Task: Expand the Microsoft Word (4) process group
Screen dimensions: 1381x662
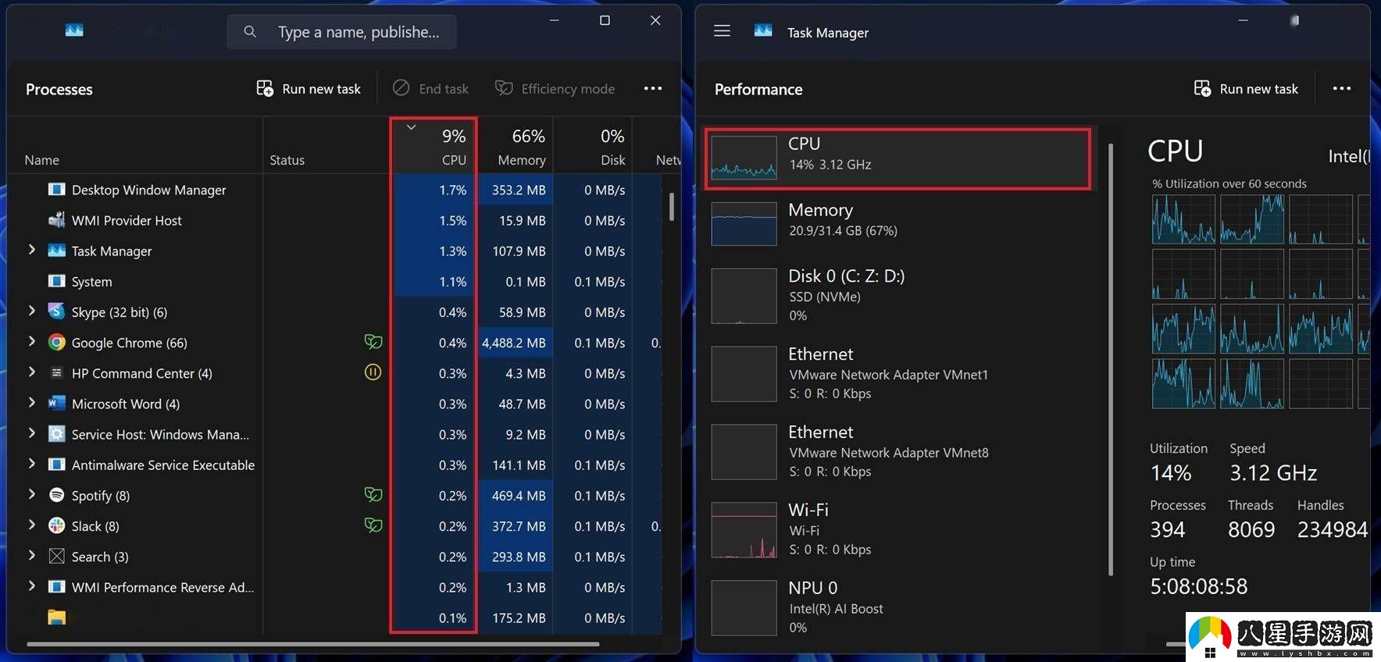Action: (x=32, y=403)
